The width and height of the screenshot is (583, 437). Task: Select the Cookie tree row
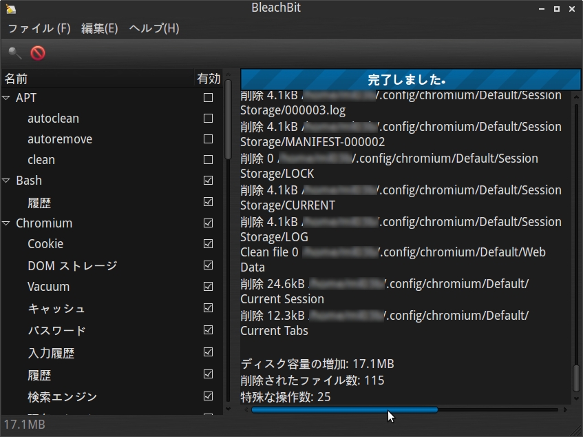click(x=112, y=244)
